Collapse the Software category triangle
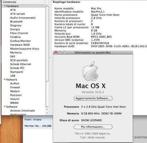This screenshot has height=143, width=147. (x=5, y=107)
